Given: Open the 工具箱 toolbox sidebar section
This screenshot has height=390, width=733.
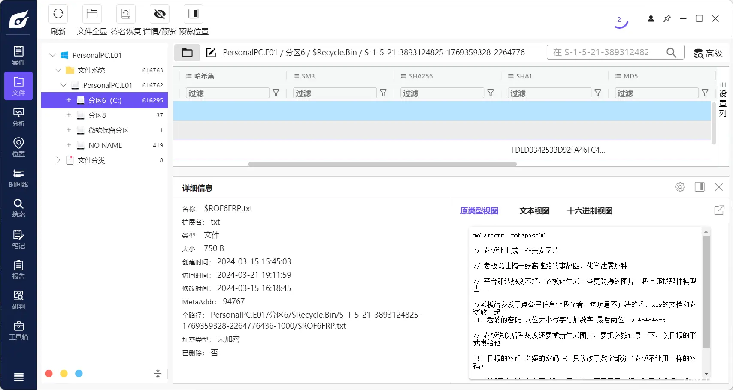Looking at the screenshot, I should [x=18, y=330].
